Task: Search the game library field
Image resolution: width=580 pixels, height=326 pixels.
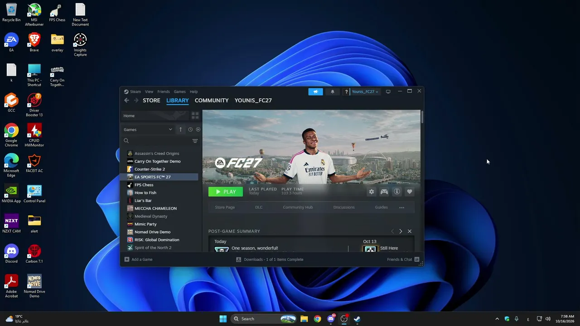Action: [x=156, y=141]
